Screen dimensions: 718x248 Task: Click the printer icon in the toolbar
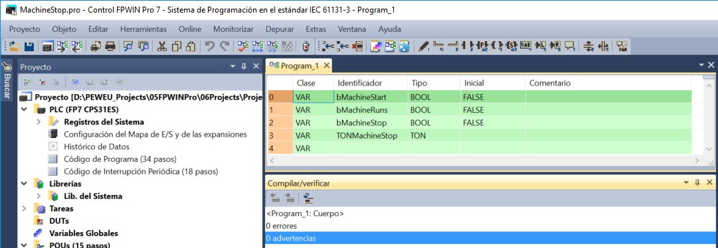tap(110, 46)
